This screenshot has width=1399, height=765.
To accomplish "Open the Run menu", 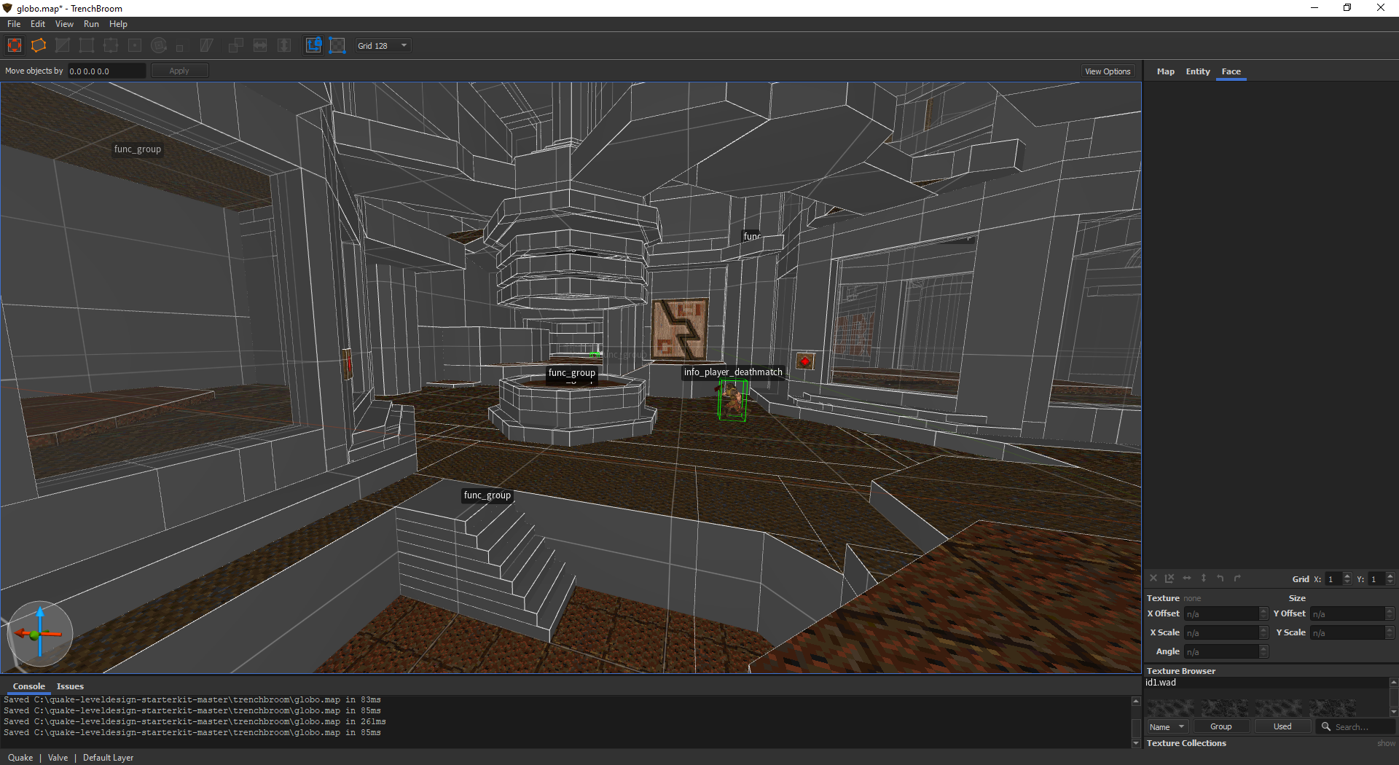I will click(91, 24).
